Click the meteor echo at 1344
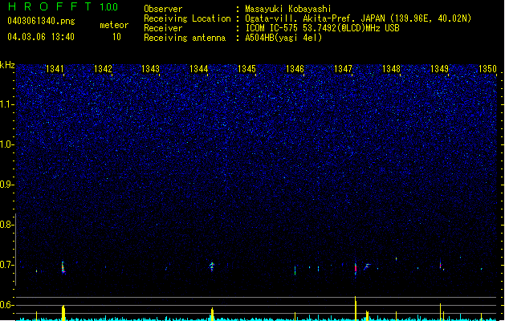505x321 pixels. point(212,266)
